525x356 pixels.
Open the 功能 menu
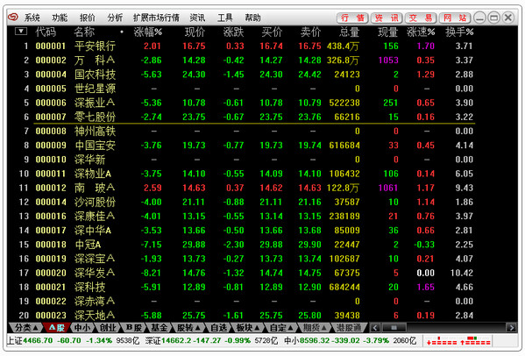[x=60, y=18]
